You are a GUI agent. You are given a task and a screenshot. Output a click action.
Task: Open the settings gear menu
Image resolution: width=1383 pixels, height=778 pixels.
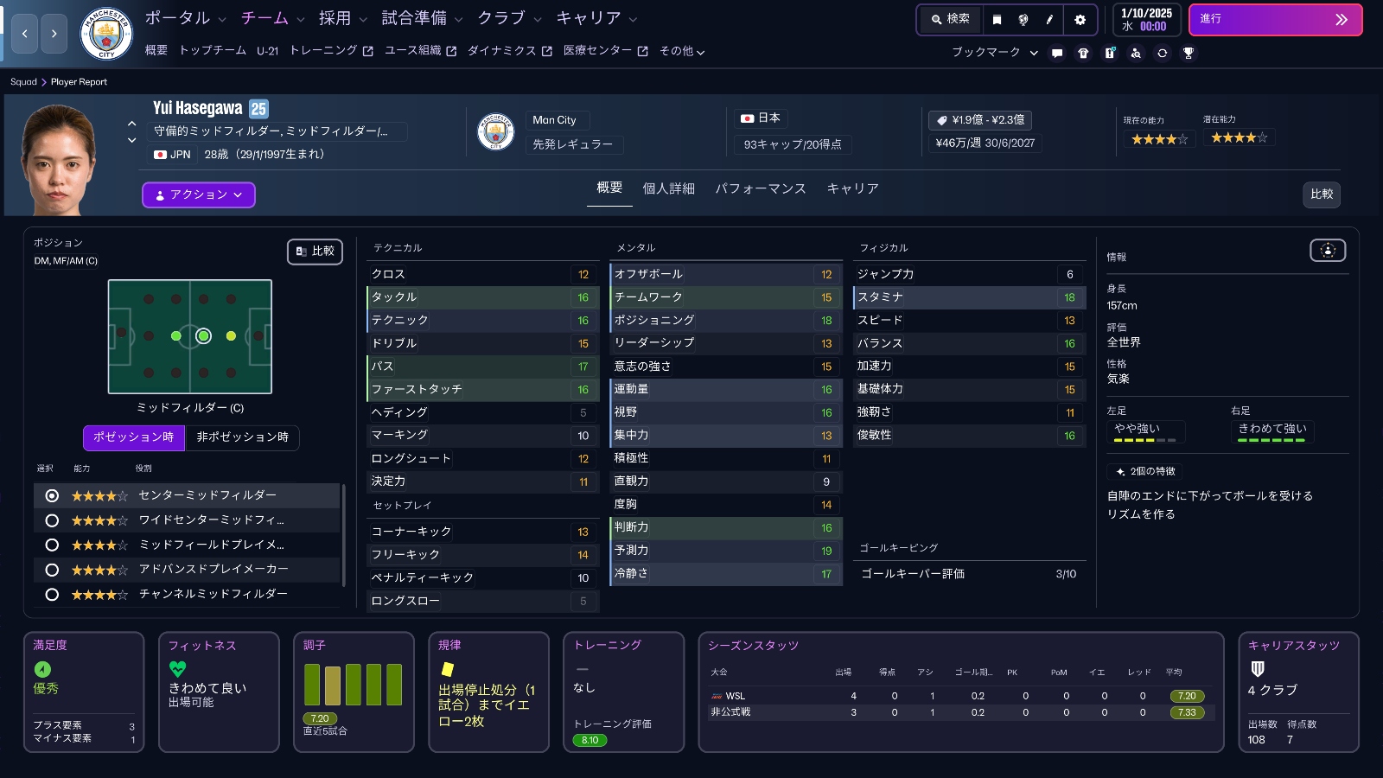(x=1080, y=19)
